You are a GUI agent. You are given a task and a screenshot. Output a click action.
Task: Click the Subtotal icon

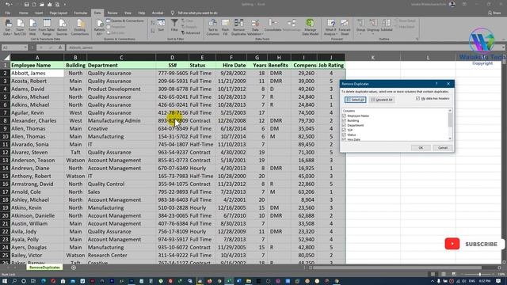coord(386,25)
